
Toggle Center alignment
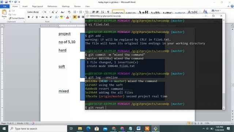pyautogui.click(x=79, y=17)
